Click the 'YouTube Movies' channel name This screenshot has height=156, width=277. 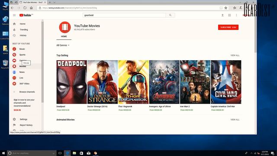coord(87,26)
